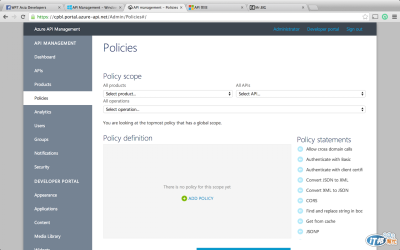
Task: Open APIs in the sidebar
Action: pyautogui.click(x=38, y=70)
